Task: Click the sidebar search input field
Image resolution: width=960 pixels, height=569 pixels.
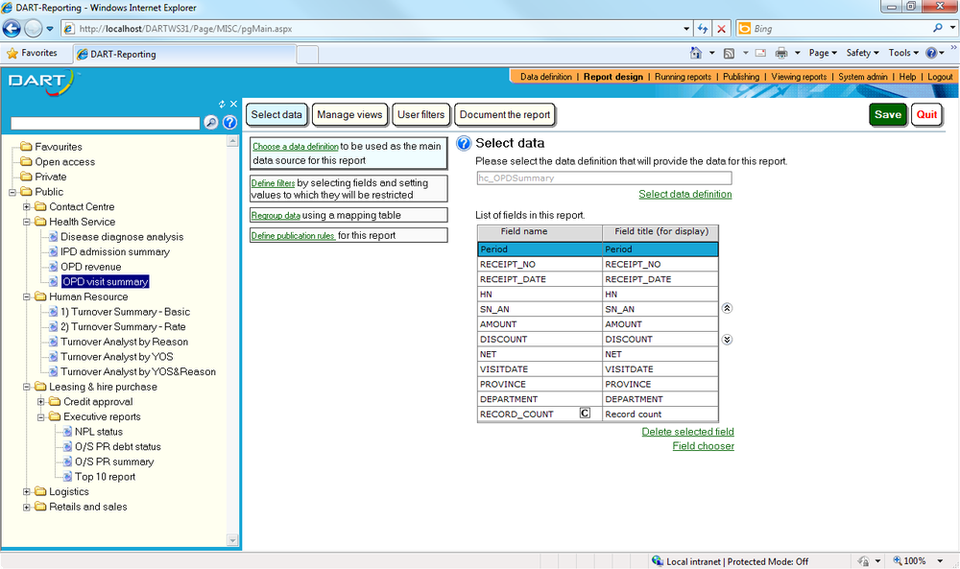Action: (106, 123)
